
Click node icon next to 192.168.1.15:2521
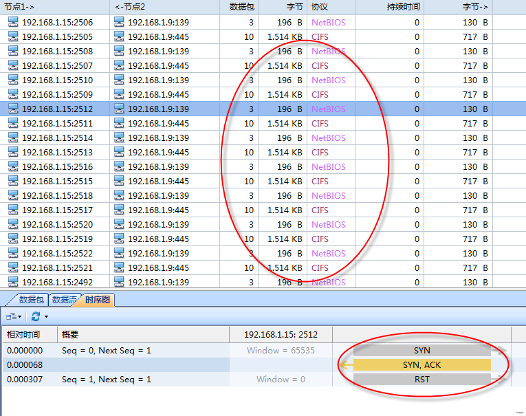(x=14, y=267)
